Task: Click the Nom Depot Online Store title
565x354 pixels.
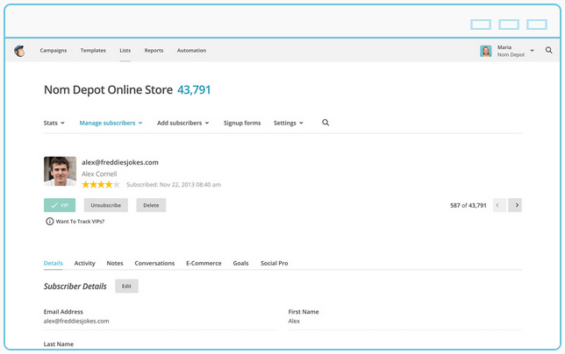Action: (x=108, y=89)
